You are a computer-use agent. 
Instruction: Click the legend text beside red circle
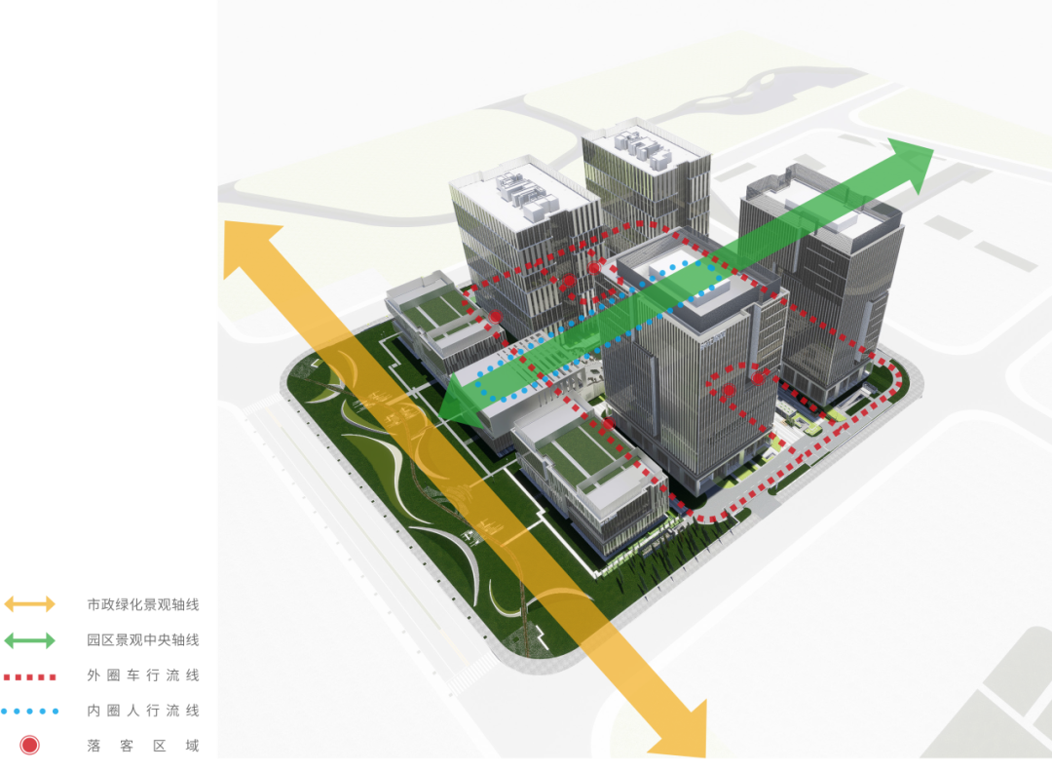coord(143,746)
